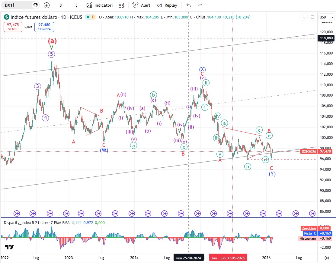
Task: Open the candlestick chart type selector
Action: tap(75, 5)
